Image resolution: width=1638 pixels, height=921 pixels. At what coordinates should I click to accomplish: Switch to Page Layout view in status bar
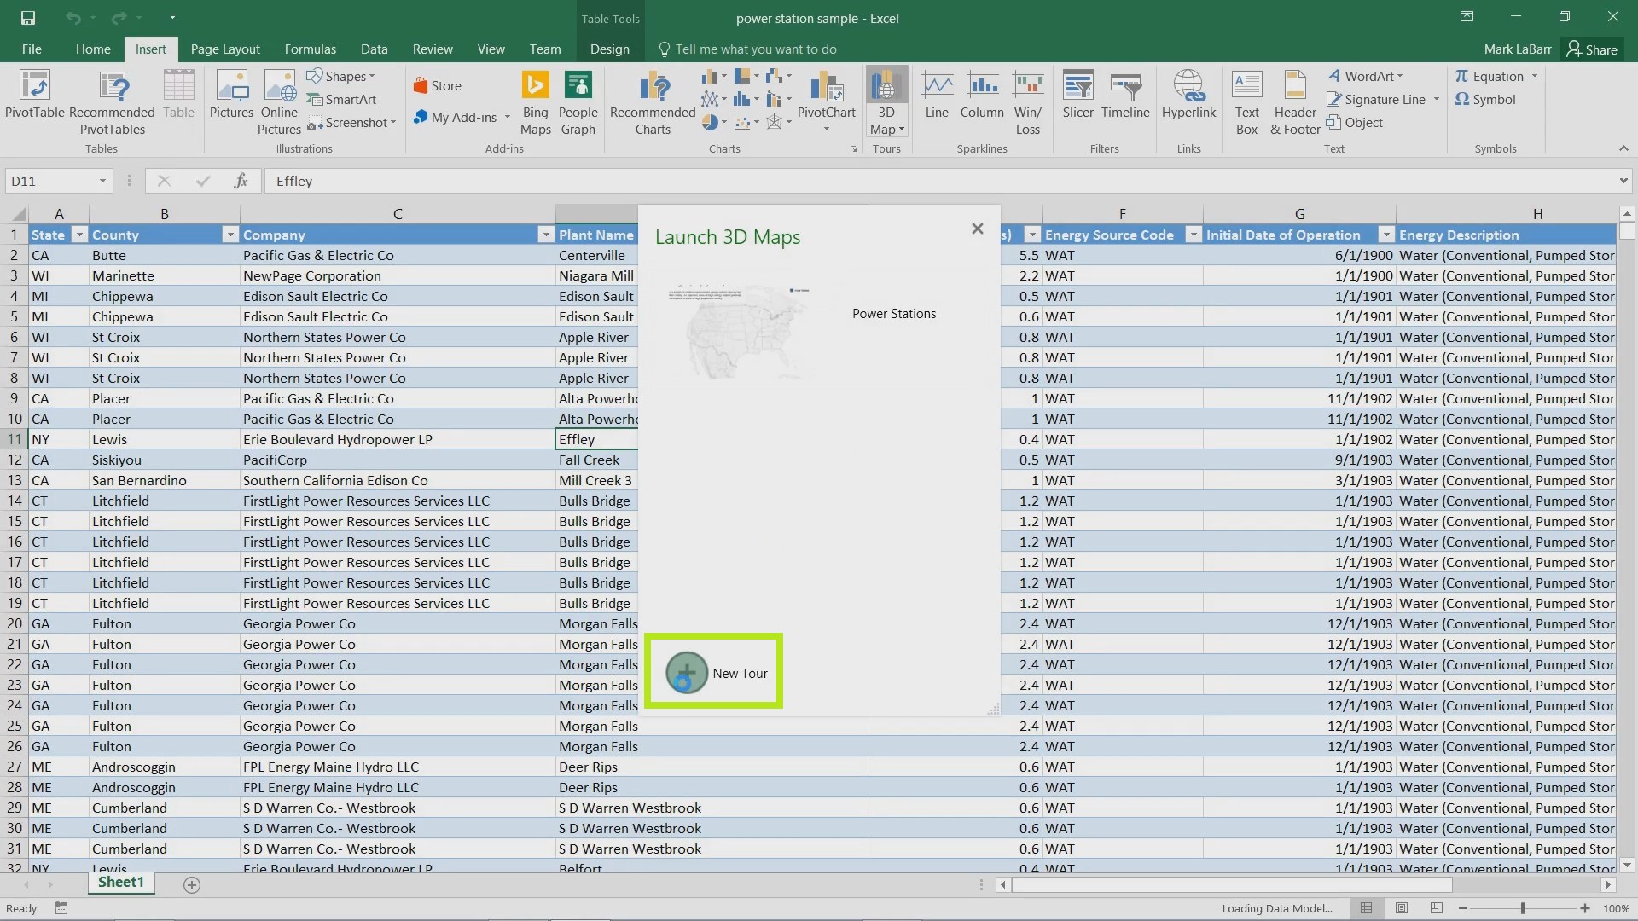coord(1402,908)
